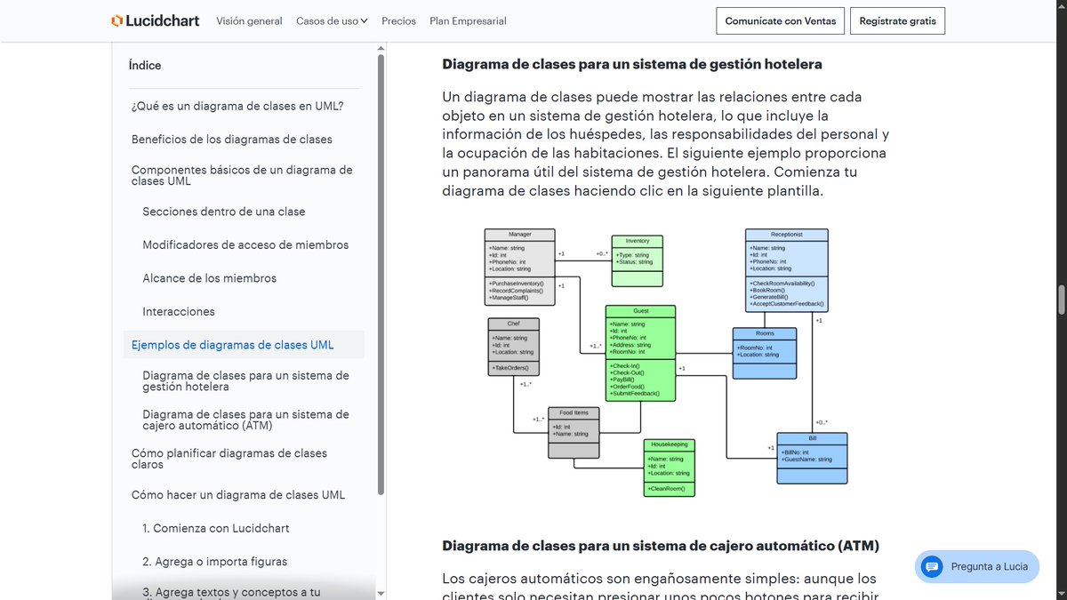Image resolution: width=1067 pixels, height=600 pixels.
Task: Go to Componentes básicos de un diagrama section
Action: point(242,175)
